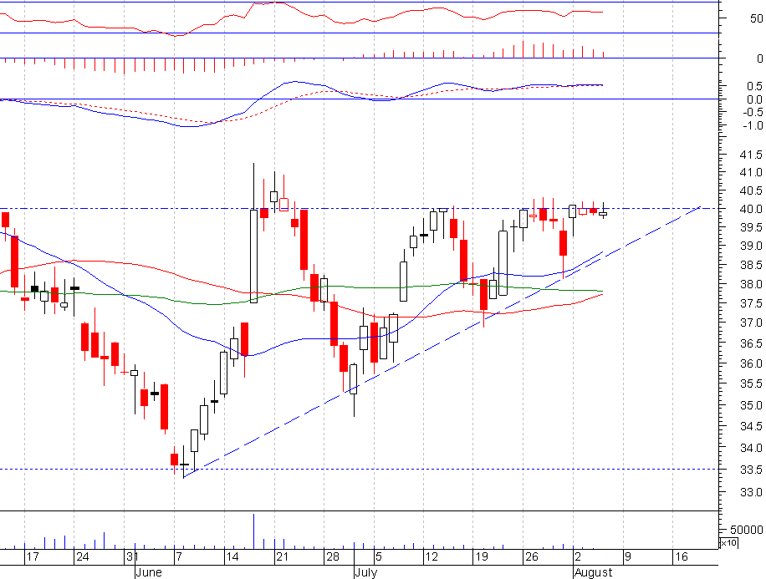Click the tallest volume bar in the volume panel

coord(254,531)
